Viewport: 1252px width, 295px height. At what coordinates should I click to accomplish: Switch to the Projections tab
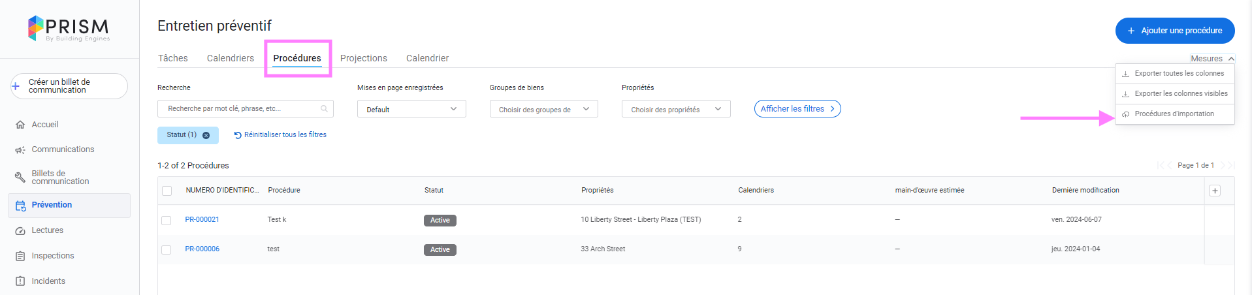[364, 58]
